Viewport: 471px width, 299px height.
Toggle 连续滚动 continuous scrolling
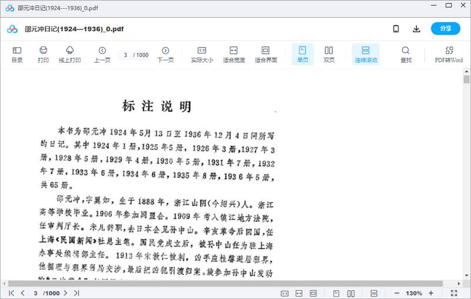[366, 54]
